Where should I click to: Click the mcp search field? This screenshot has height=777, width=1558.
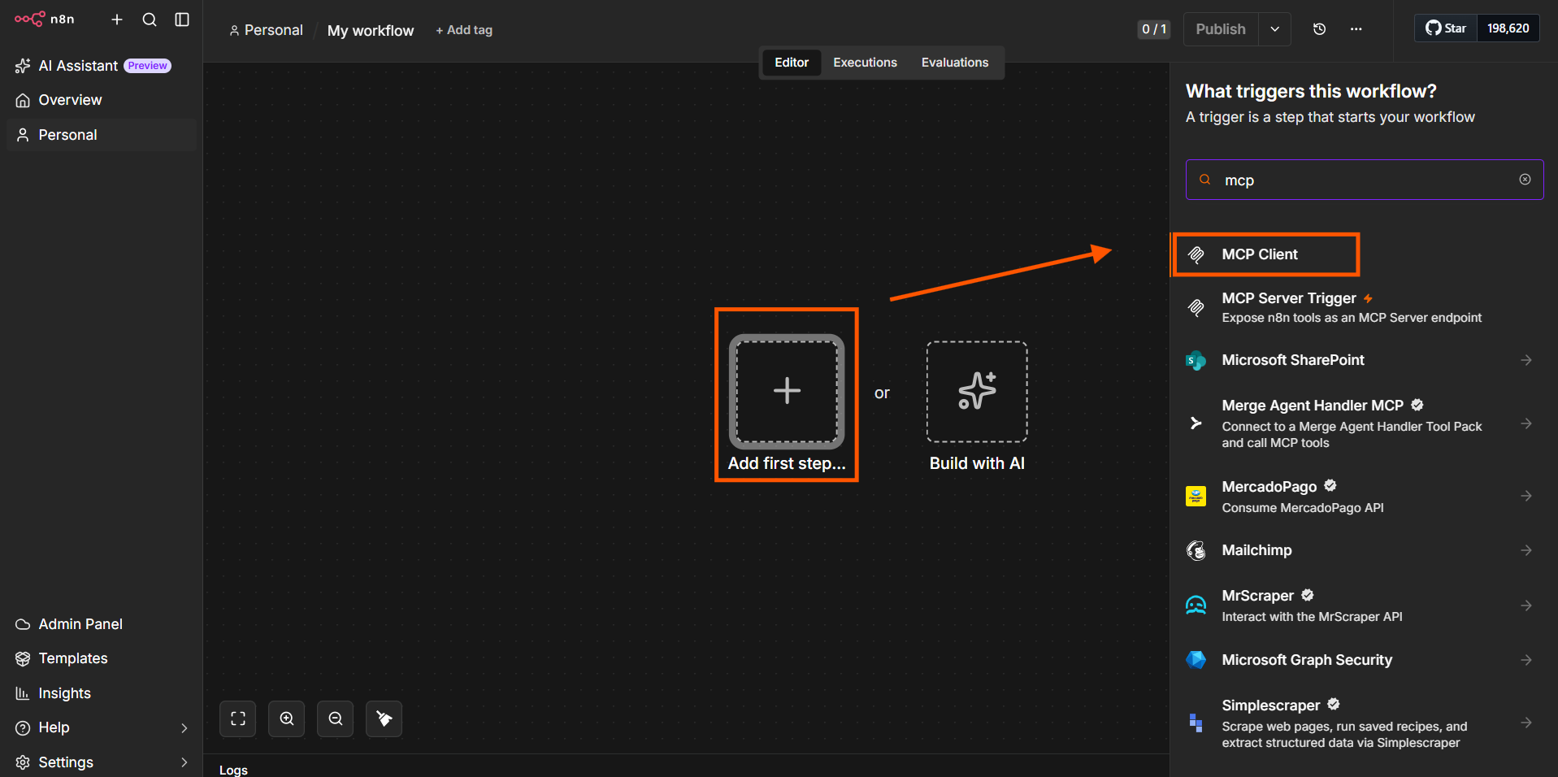[1364, 180]
